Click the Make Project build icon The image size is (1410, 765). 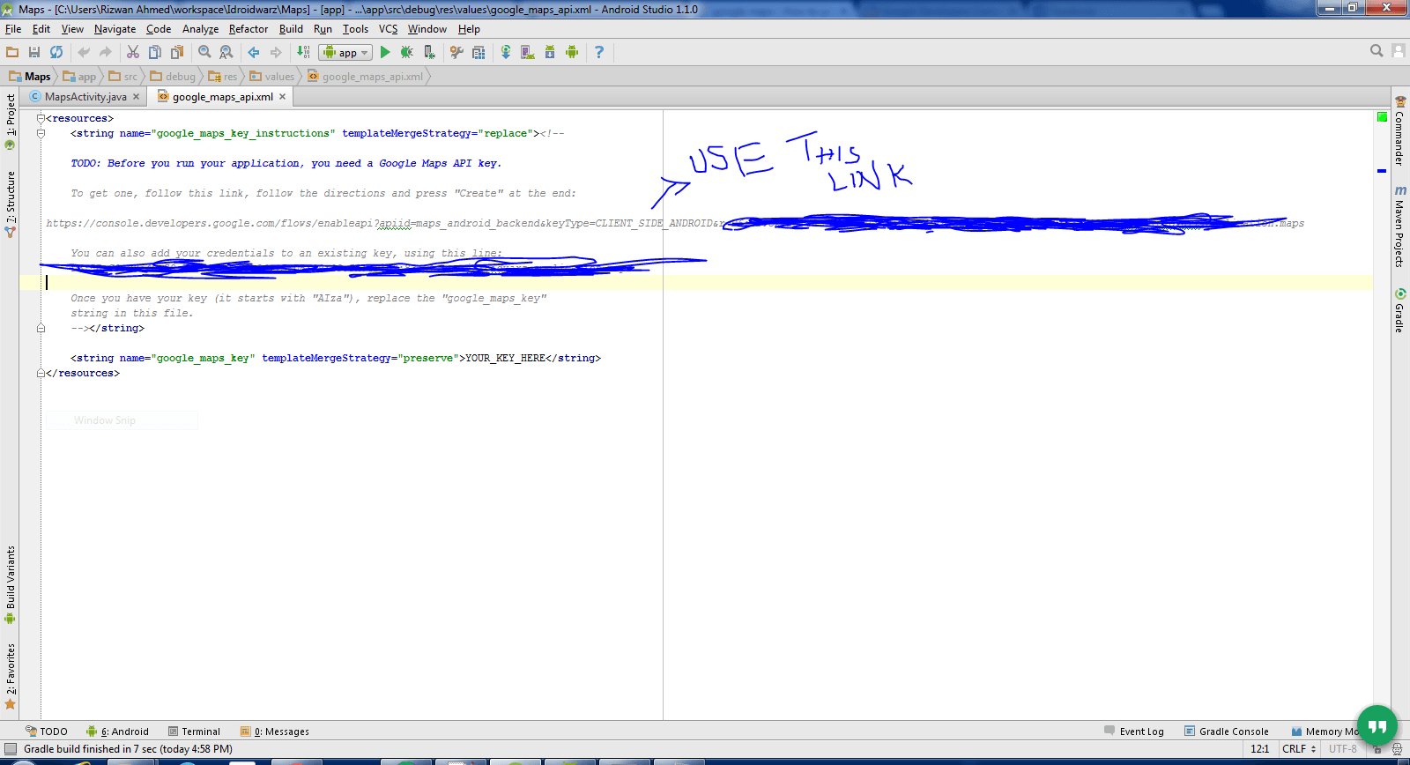(x=303, y=52)
